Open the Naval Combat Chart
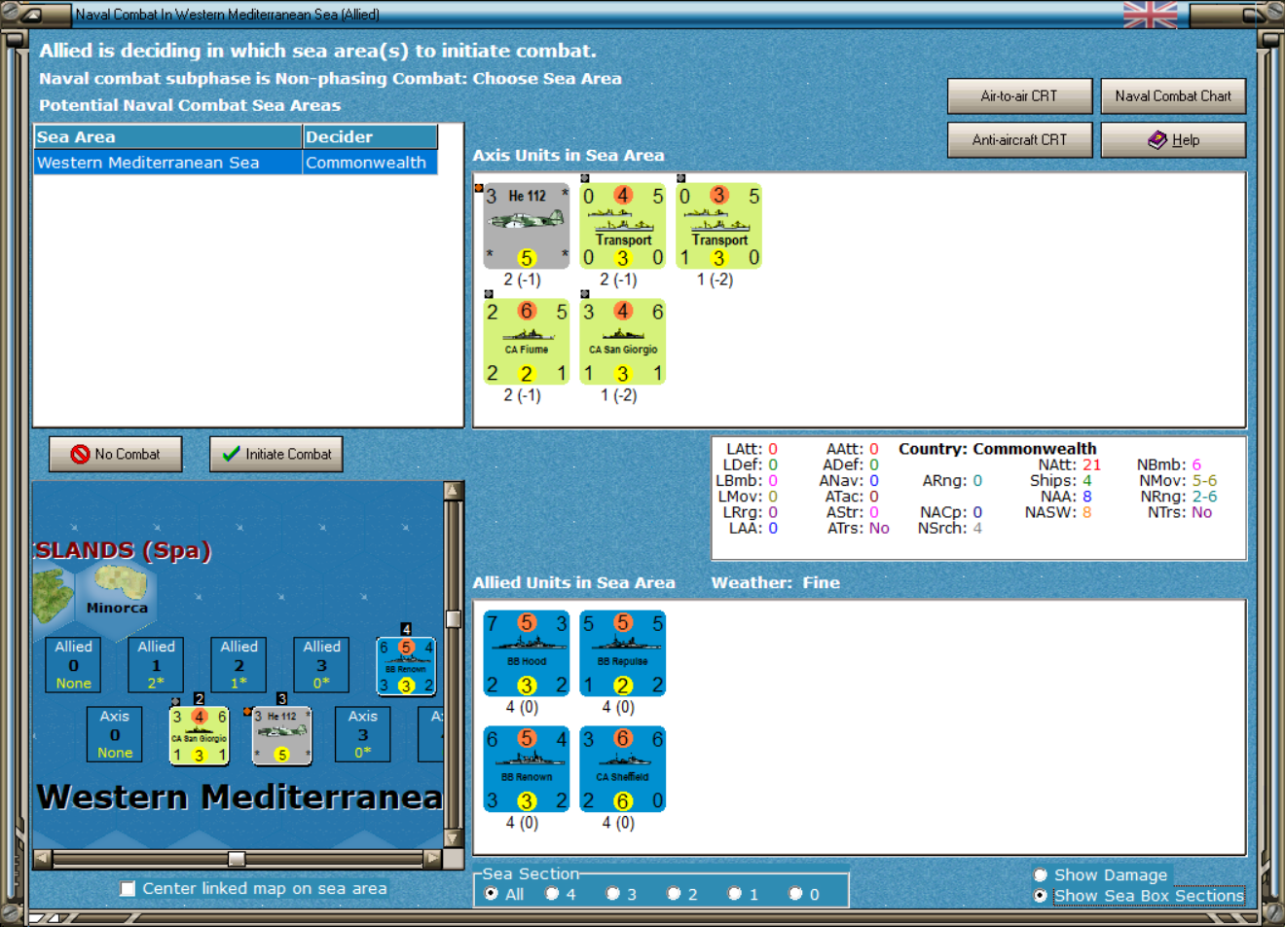Viewport: 1285px width, 927px height. [x=1173, y=96]
